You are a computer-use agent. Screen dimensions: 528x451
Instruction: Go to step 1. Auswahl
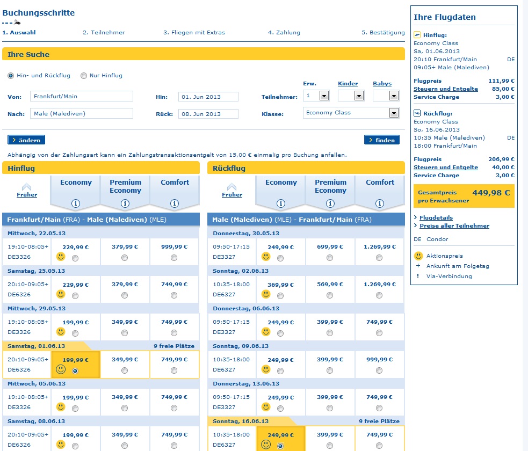tap(19, 33)
